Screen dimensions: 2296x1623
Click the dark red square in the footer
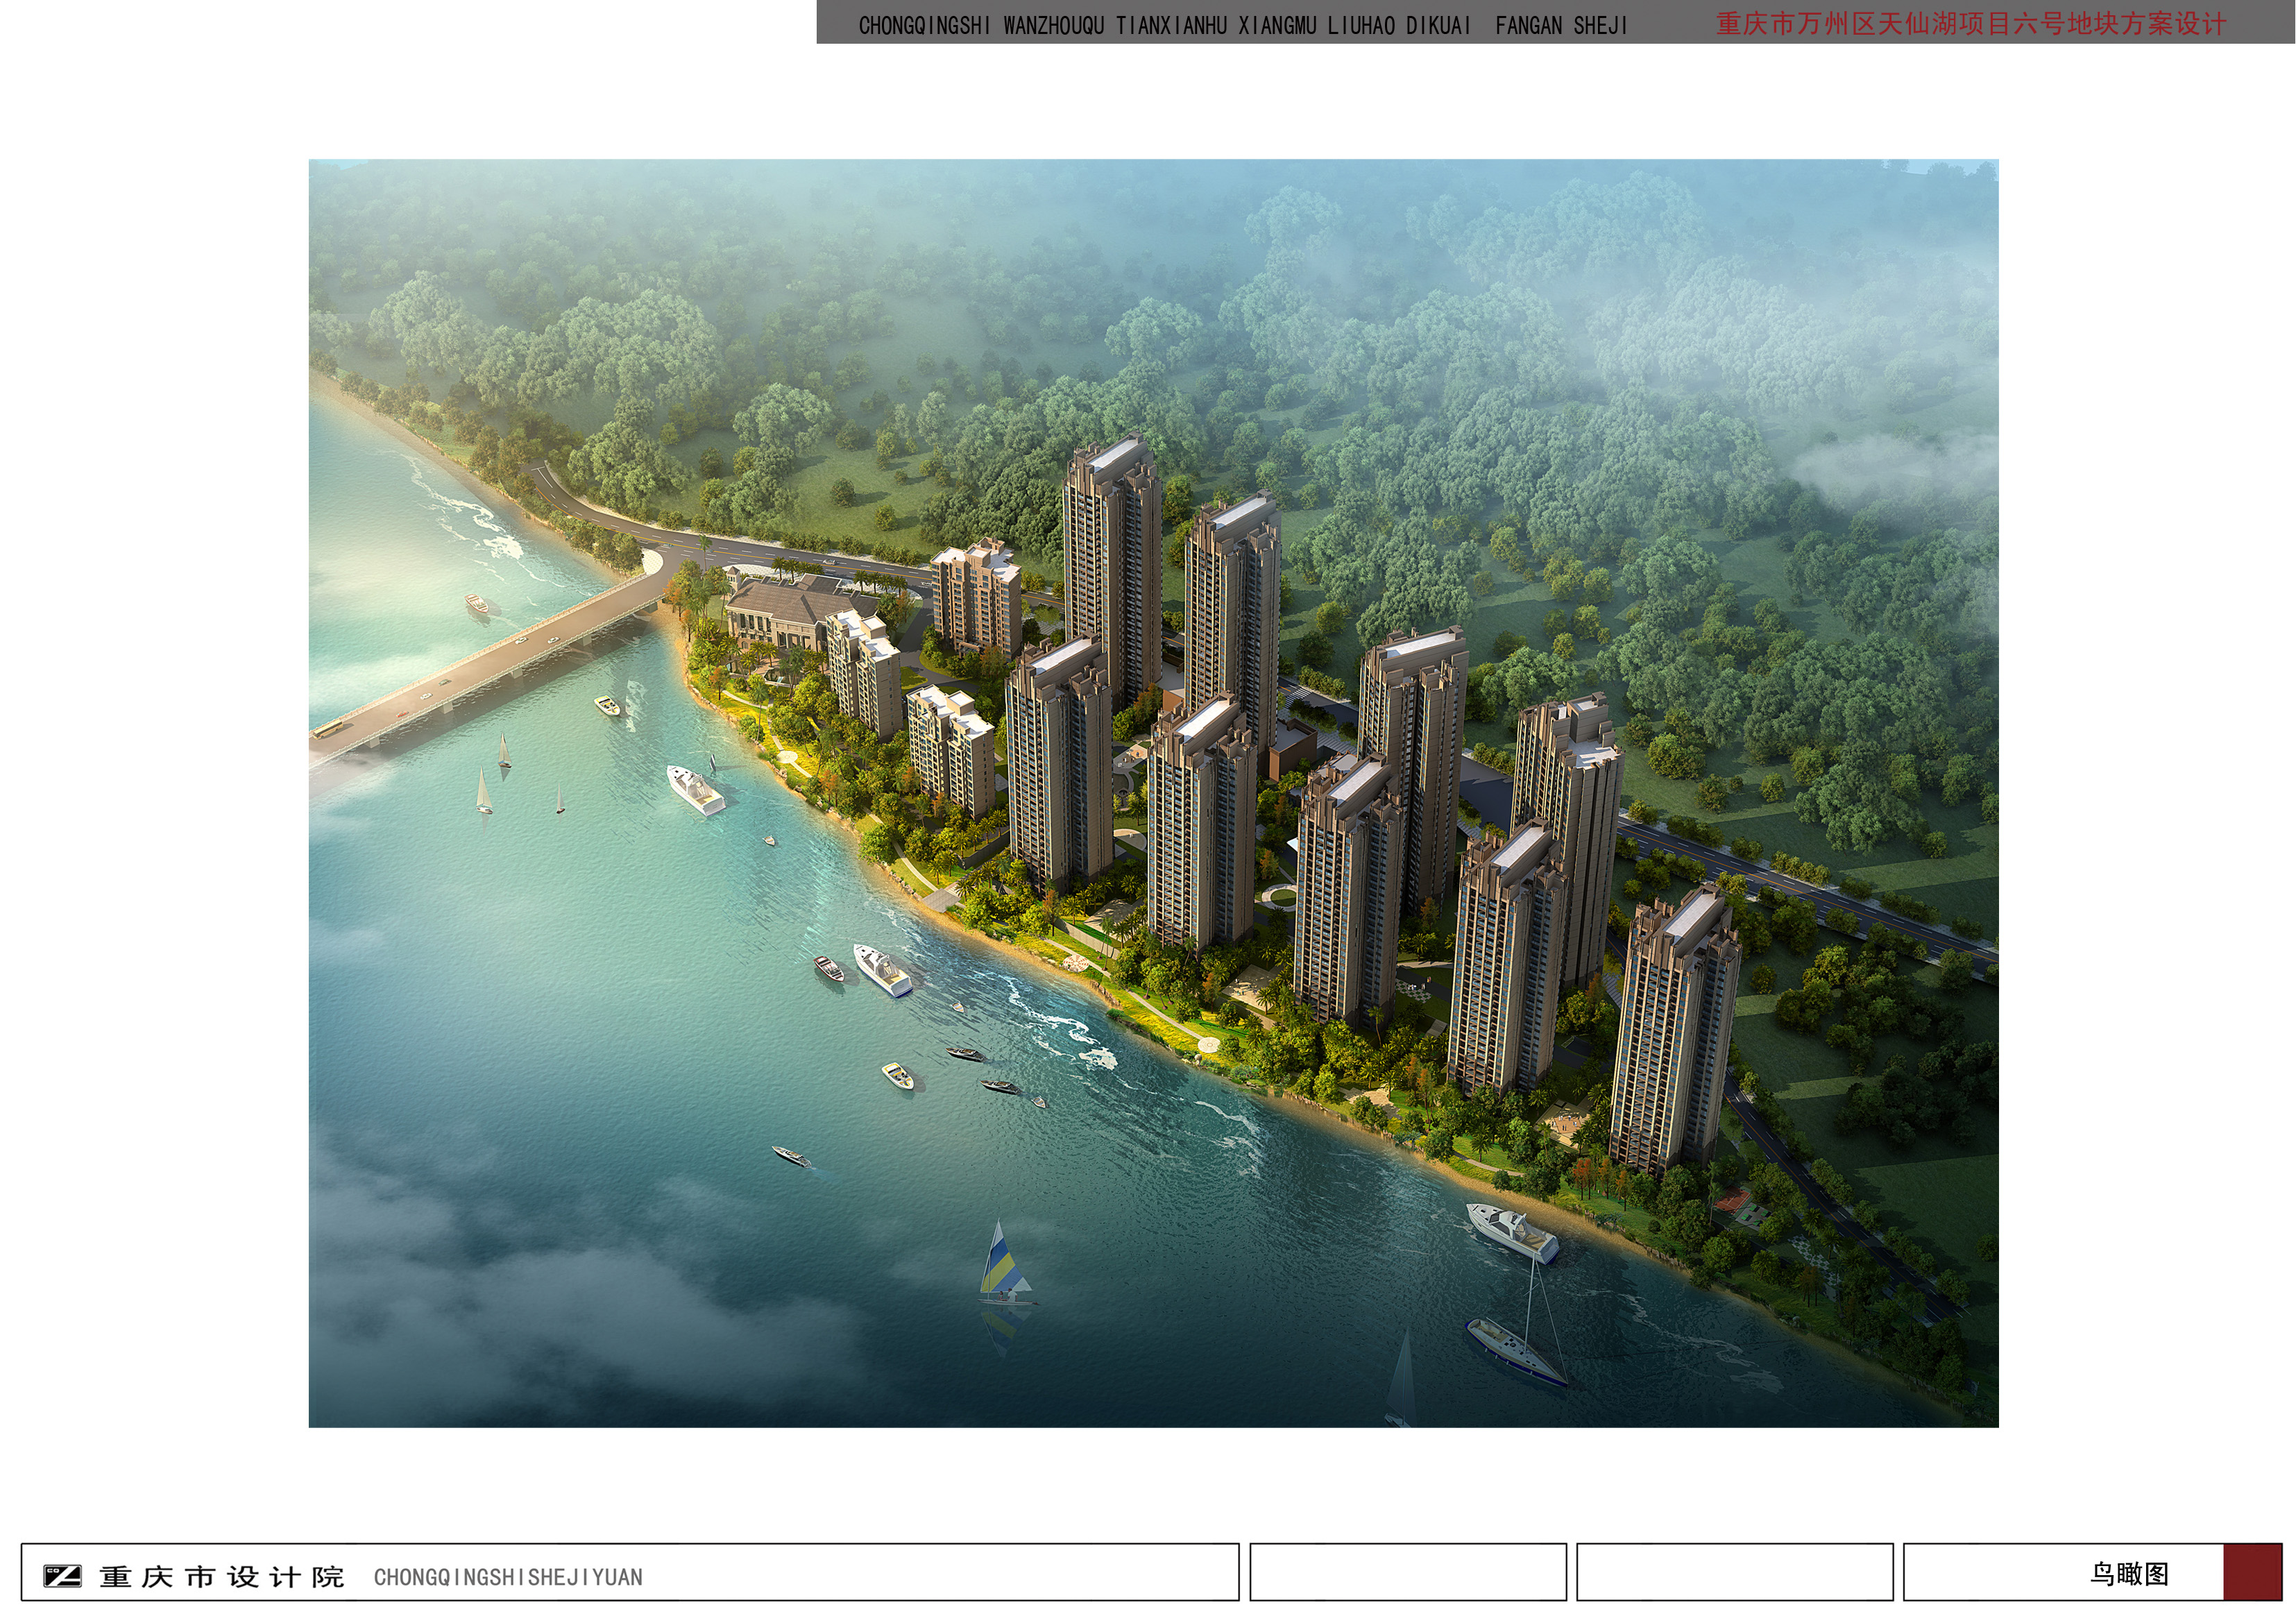(2253, 1573)
